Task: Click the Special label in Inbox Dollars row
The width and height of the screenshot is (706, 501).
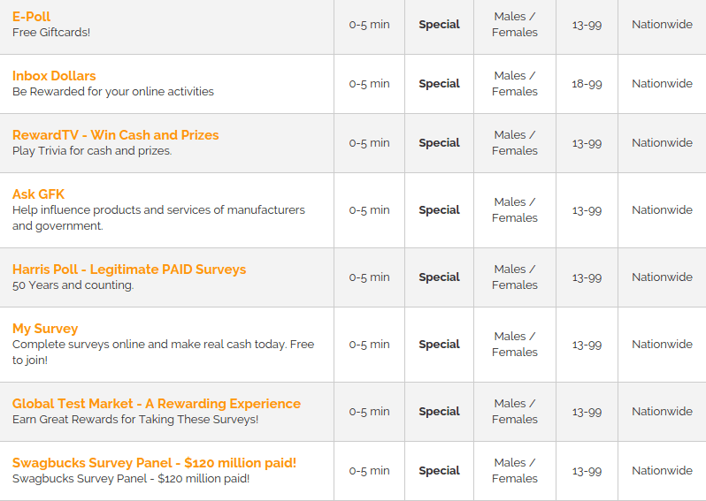Action: 439,84
